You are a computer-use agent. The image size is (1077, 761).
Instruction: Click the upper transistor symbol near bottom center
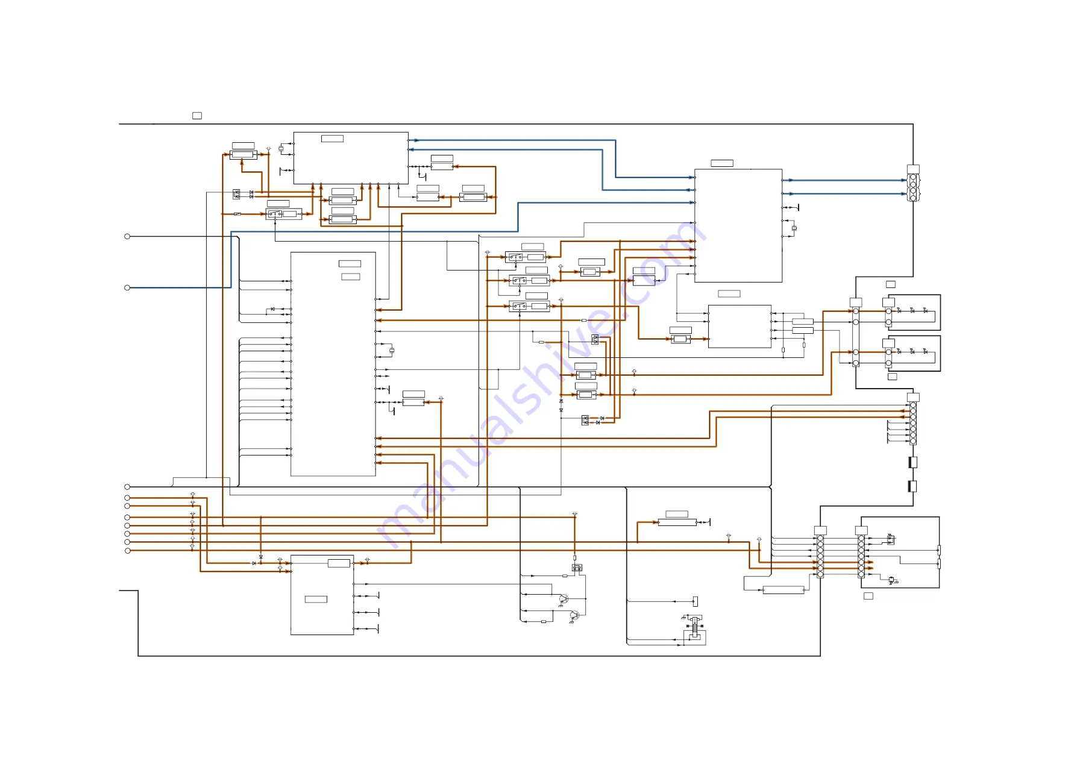click(564, 599)
